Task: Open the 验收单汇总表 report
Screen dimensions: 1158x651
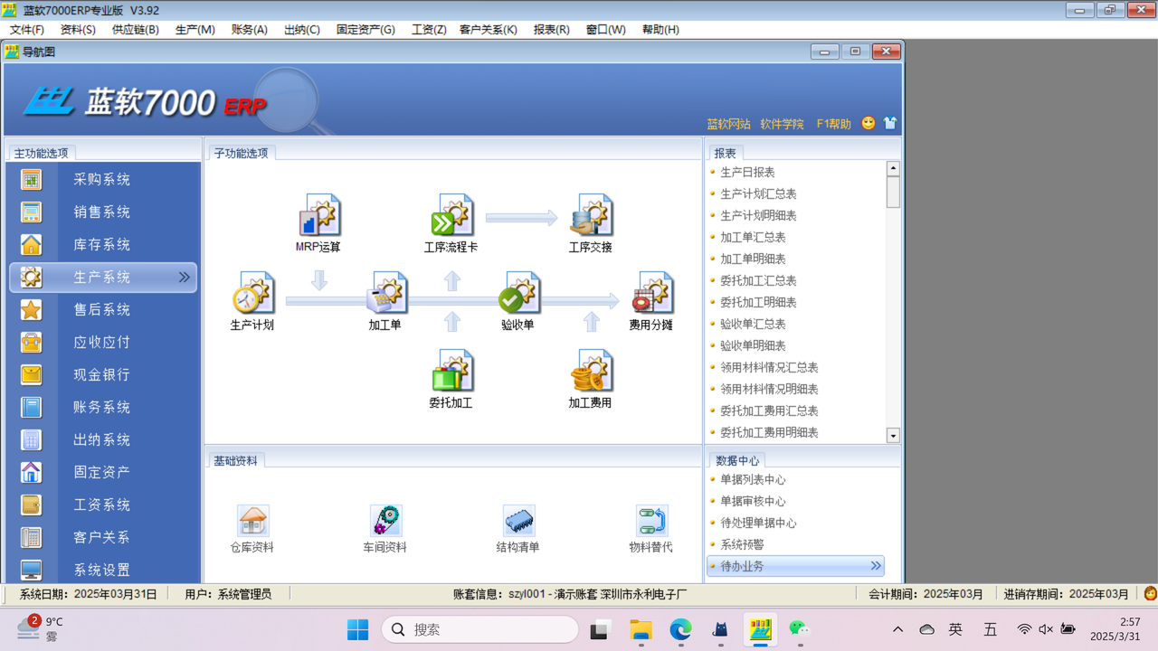Action: point(753,324)
